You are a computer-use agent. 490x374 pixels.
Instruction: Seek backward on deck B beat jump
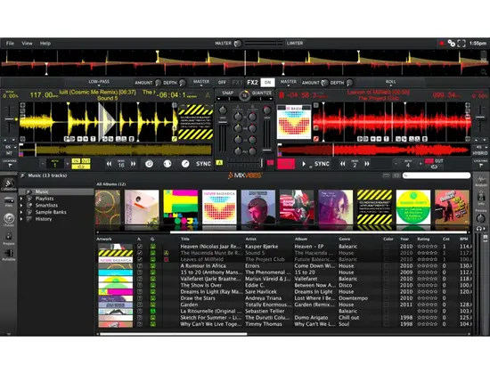343,164
